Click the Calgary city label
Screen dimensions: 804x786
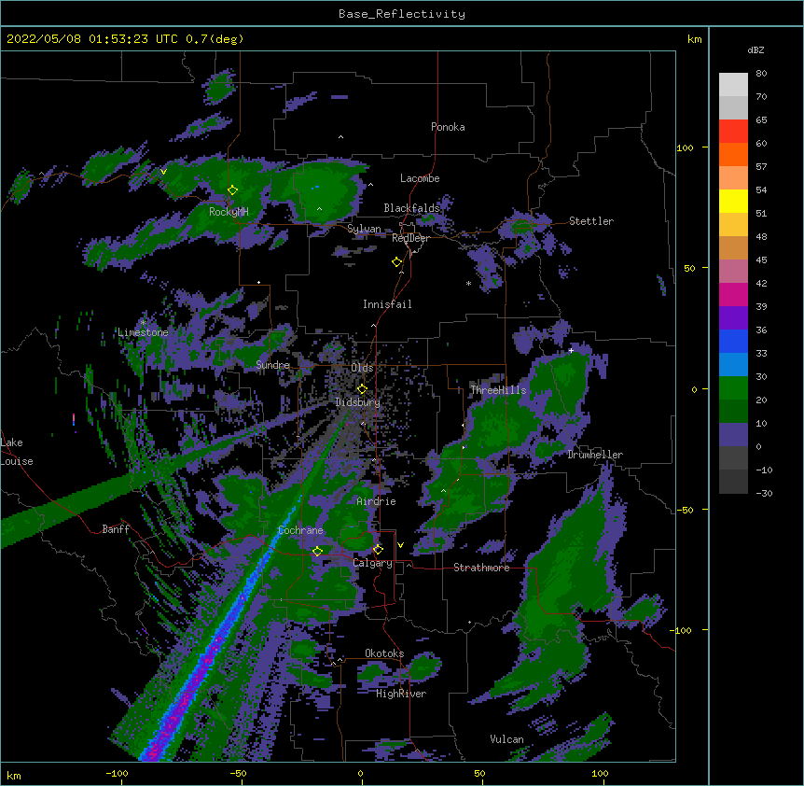(373, 563)
